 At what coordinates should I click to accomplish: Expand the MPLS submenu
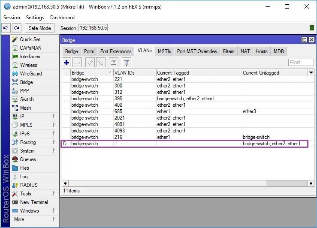[x=54, y=125]
